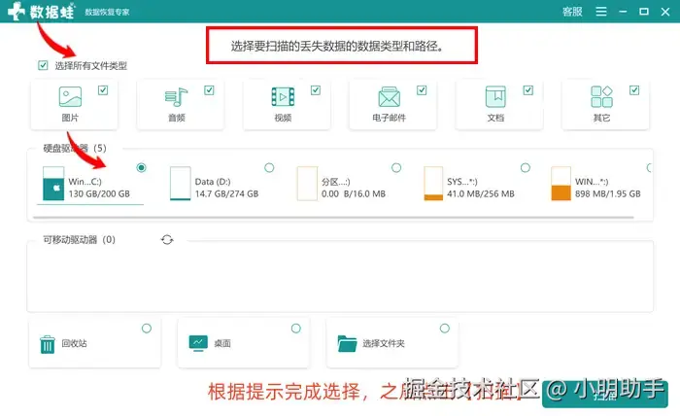
Task: Uncheck the 其它 file type checkbox
Action: coord(634,90)
